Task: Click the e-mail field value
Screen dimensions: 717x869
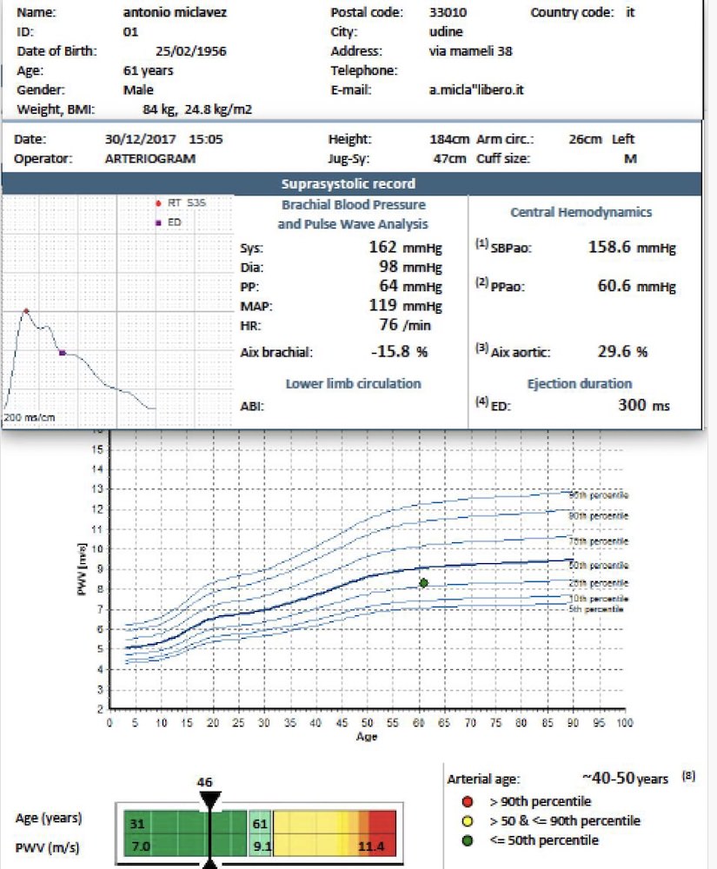Action: pos(476,90)
